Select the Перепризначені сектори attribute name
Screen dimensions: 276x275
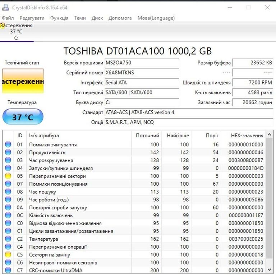coord(57,176)
